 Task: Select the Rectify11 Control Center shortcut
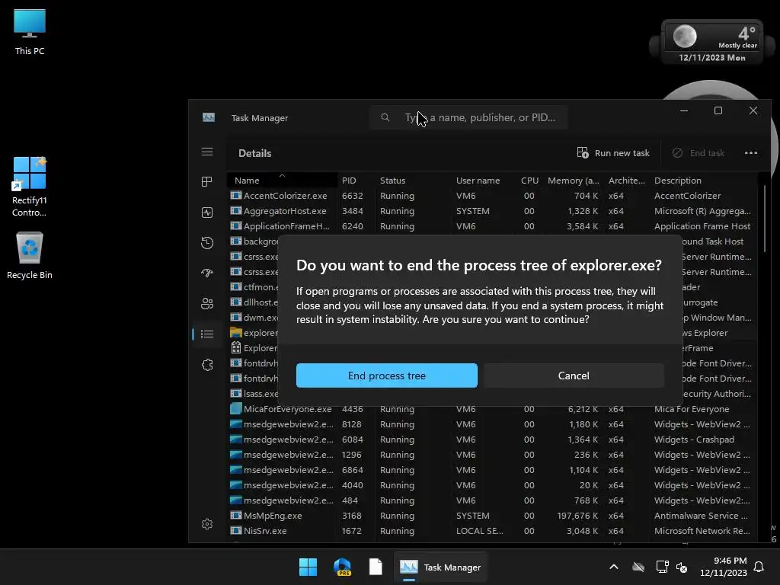click(30, 187)
